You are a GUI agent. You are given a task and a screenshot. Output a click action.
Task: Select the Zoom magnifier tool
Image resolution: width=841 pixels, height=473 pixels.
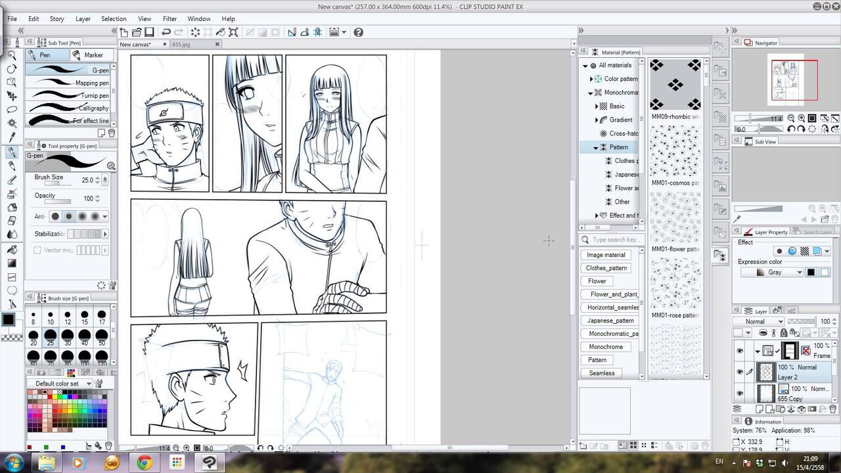click(x=12, y=55)
